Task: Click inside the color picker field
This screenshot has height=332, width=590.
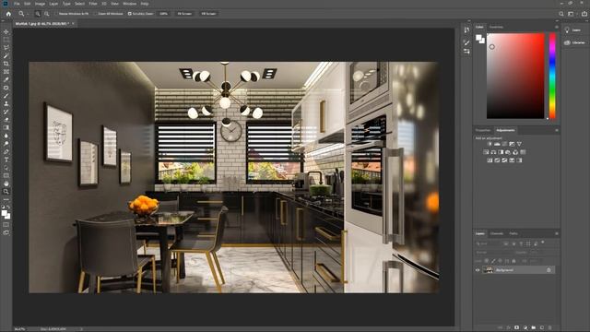Action: (x=515, y=76)
